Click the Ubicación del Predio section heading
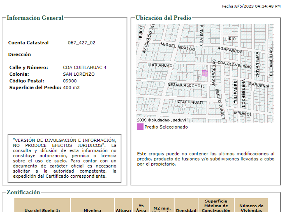282x212 pixels. point(163,18)
